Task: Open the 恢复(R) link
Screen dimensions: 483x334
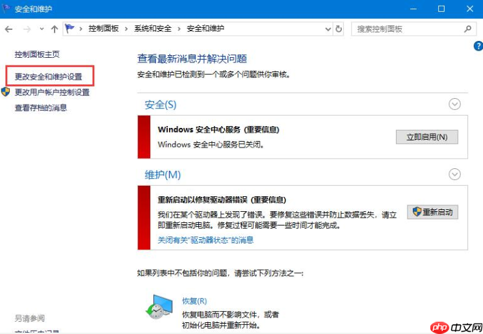Action: (194, 301)
